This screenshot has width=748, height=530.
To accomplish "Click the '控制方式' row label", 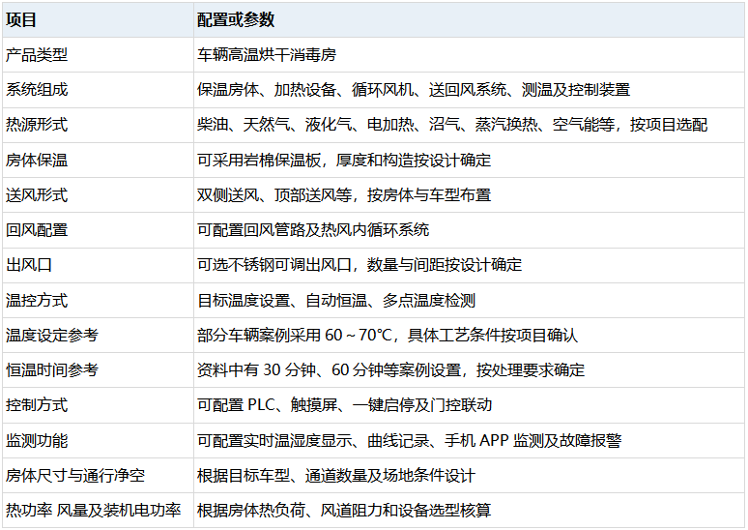I will [37, 405].
